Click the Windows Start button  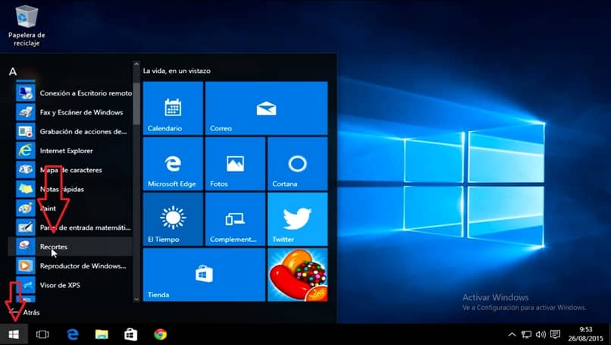tap(14, 334)
